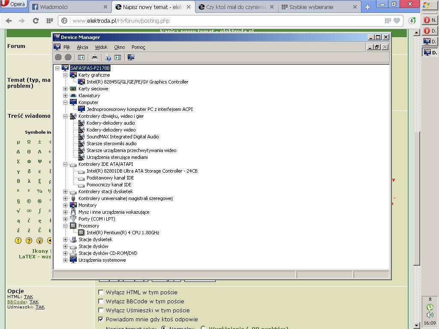
Task: Select 'Jednoprocesorowy komputer PC z interfejsem ACPI'
Action: tap(139, 109)
